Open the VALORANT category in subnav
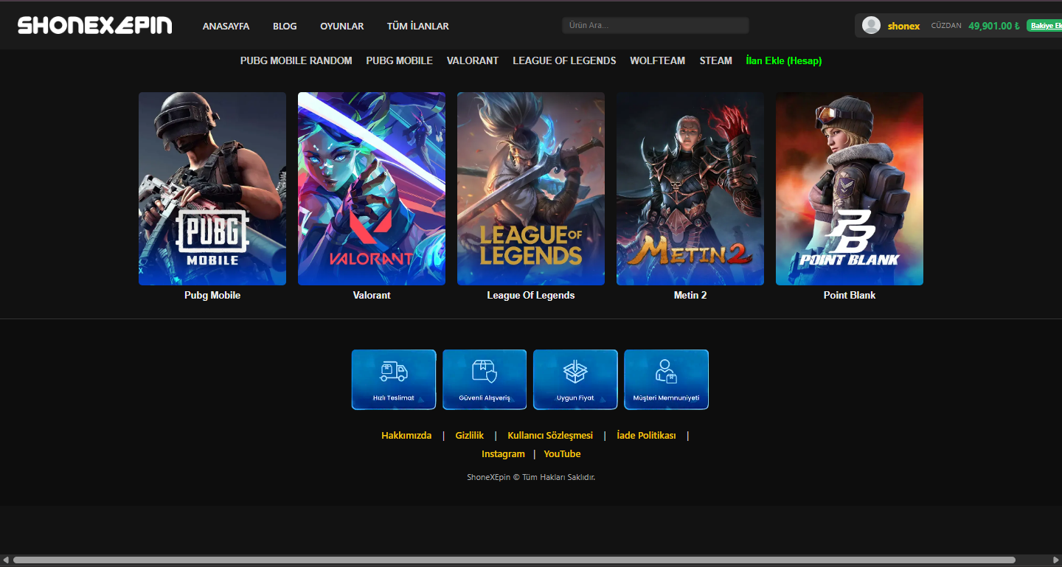The width and height of the screenshot is (1062, 567). click(473, 60)
